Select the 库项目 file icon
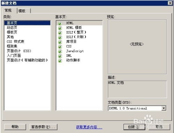 click(60, 42)
